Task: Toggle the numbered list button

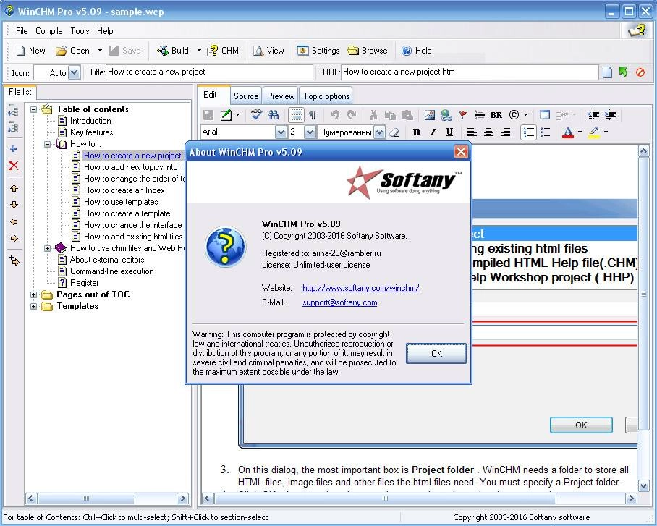Action: (528, 132)
